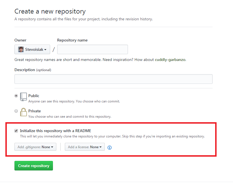233x186 pixels.
Task: Click the Private label text
Action: click(x=35, y=111)
